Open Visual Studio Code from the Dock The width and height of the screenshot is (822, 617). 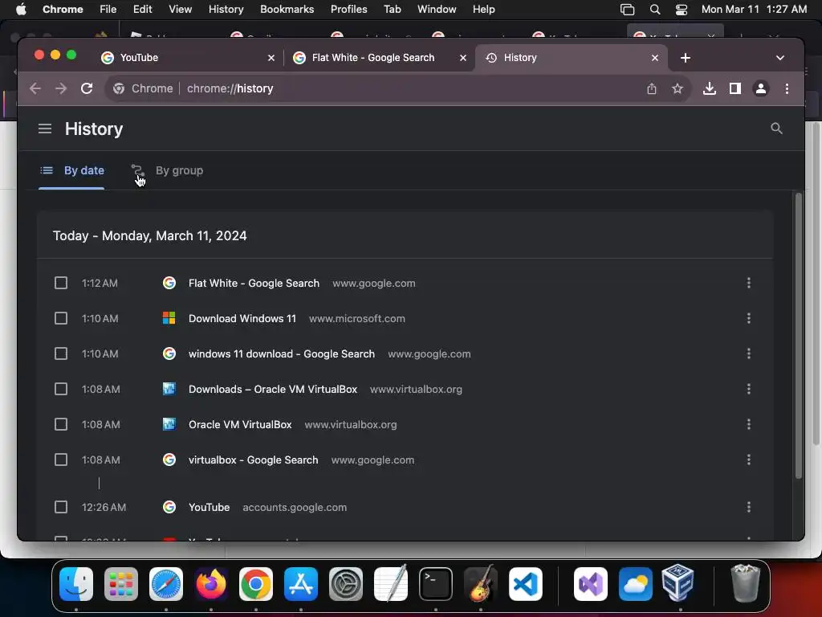[x=525, y=583]
